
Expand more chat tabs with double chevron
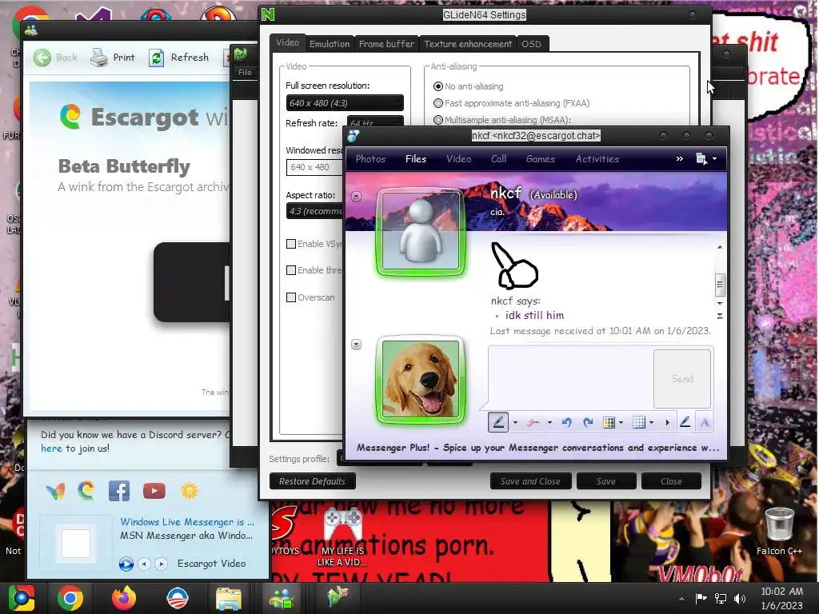[x=680, y=159]
